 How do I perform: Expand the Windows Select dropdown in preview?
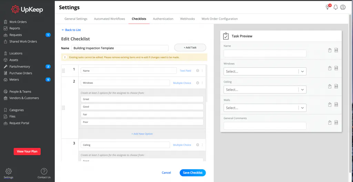click(x=302, y=71)
